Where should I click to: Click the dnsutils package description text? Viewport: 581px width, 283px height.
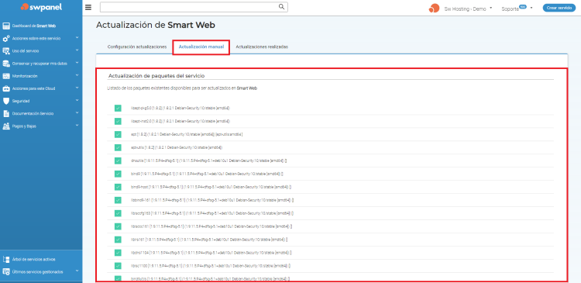[x=209, y=160]
